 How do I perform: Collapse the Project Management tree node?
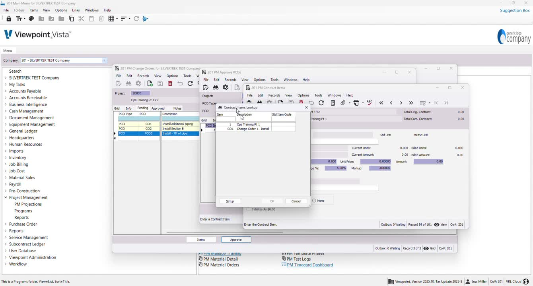coord(6,197)
